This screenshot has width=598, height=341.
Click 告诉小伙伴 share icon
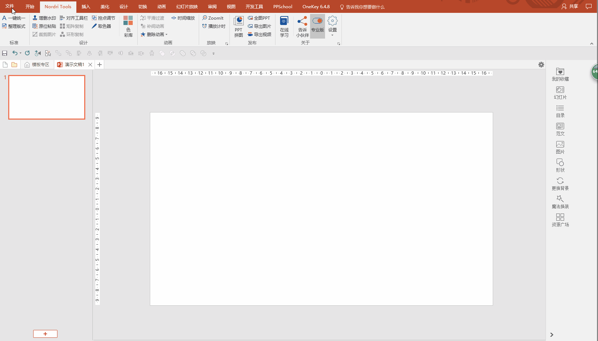coord(302,26)
